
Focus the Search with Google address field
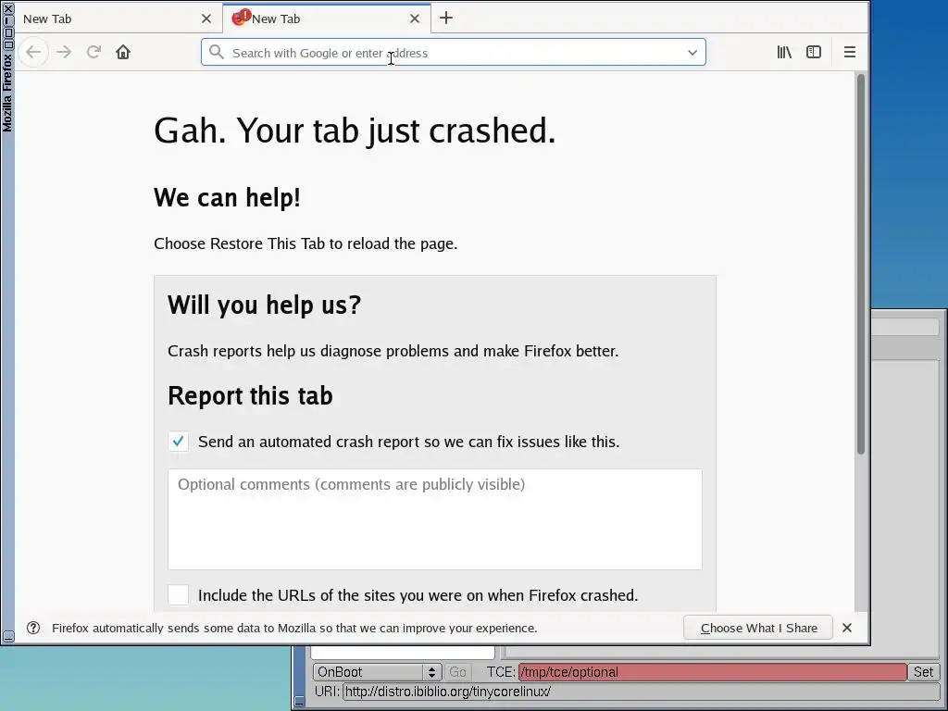454,52
